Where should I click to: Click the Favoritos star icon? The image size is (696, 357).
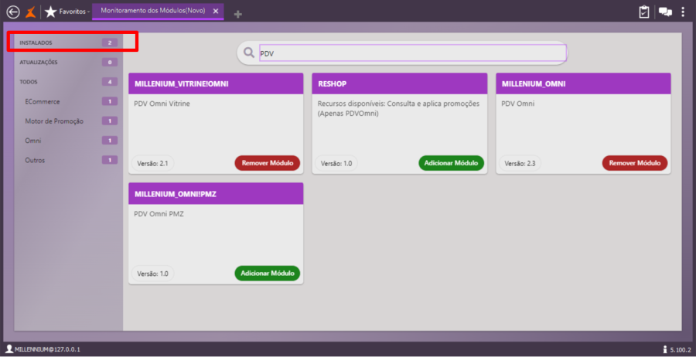50,12
